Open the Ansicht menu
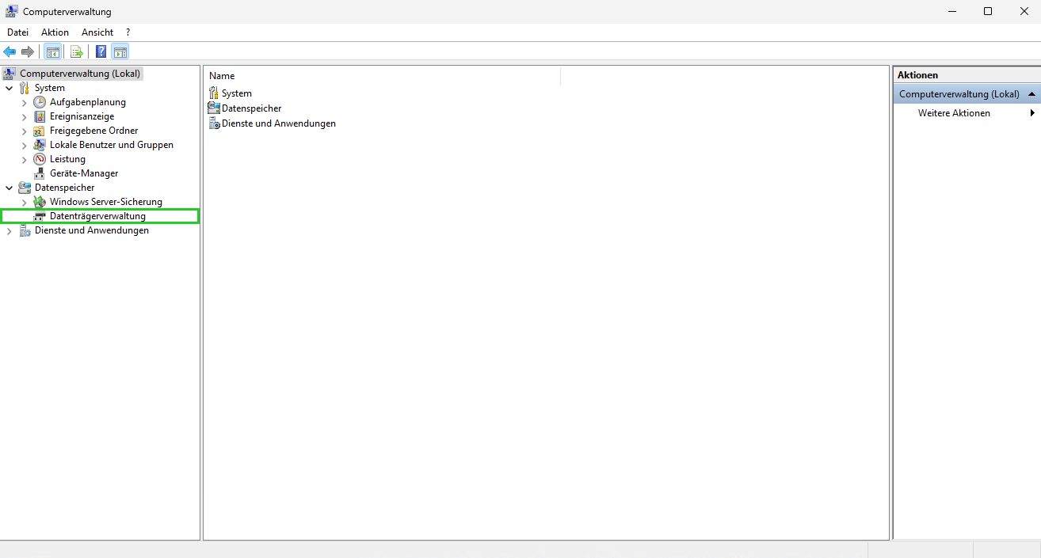Image resolution: width=1041 pixels, height=558 pixels. 97,32
